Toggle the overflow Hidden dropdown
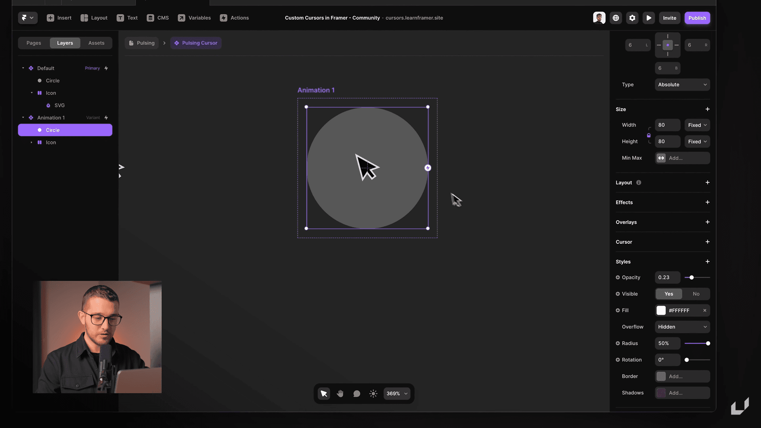 point(682,327)
